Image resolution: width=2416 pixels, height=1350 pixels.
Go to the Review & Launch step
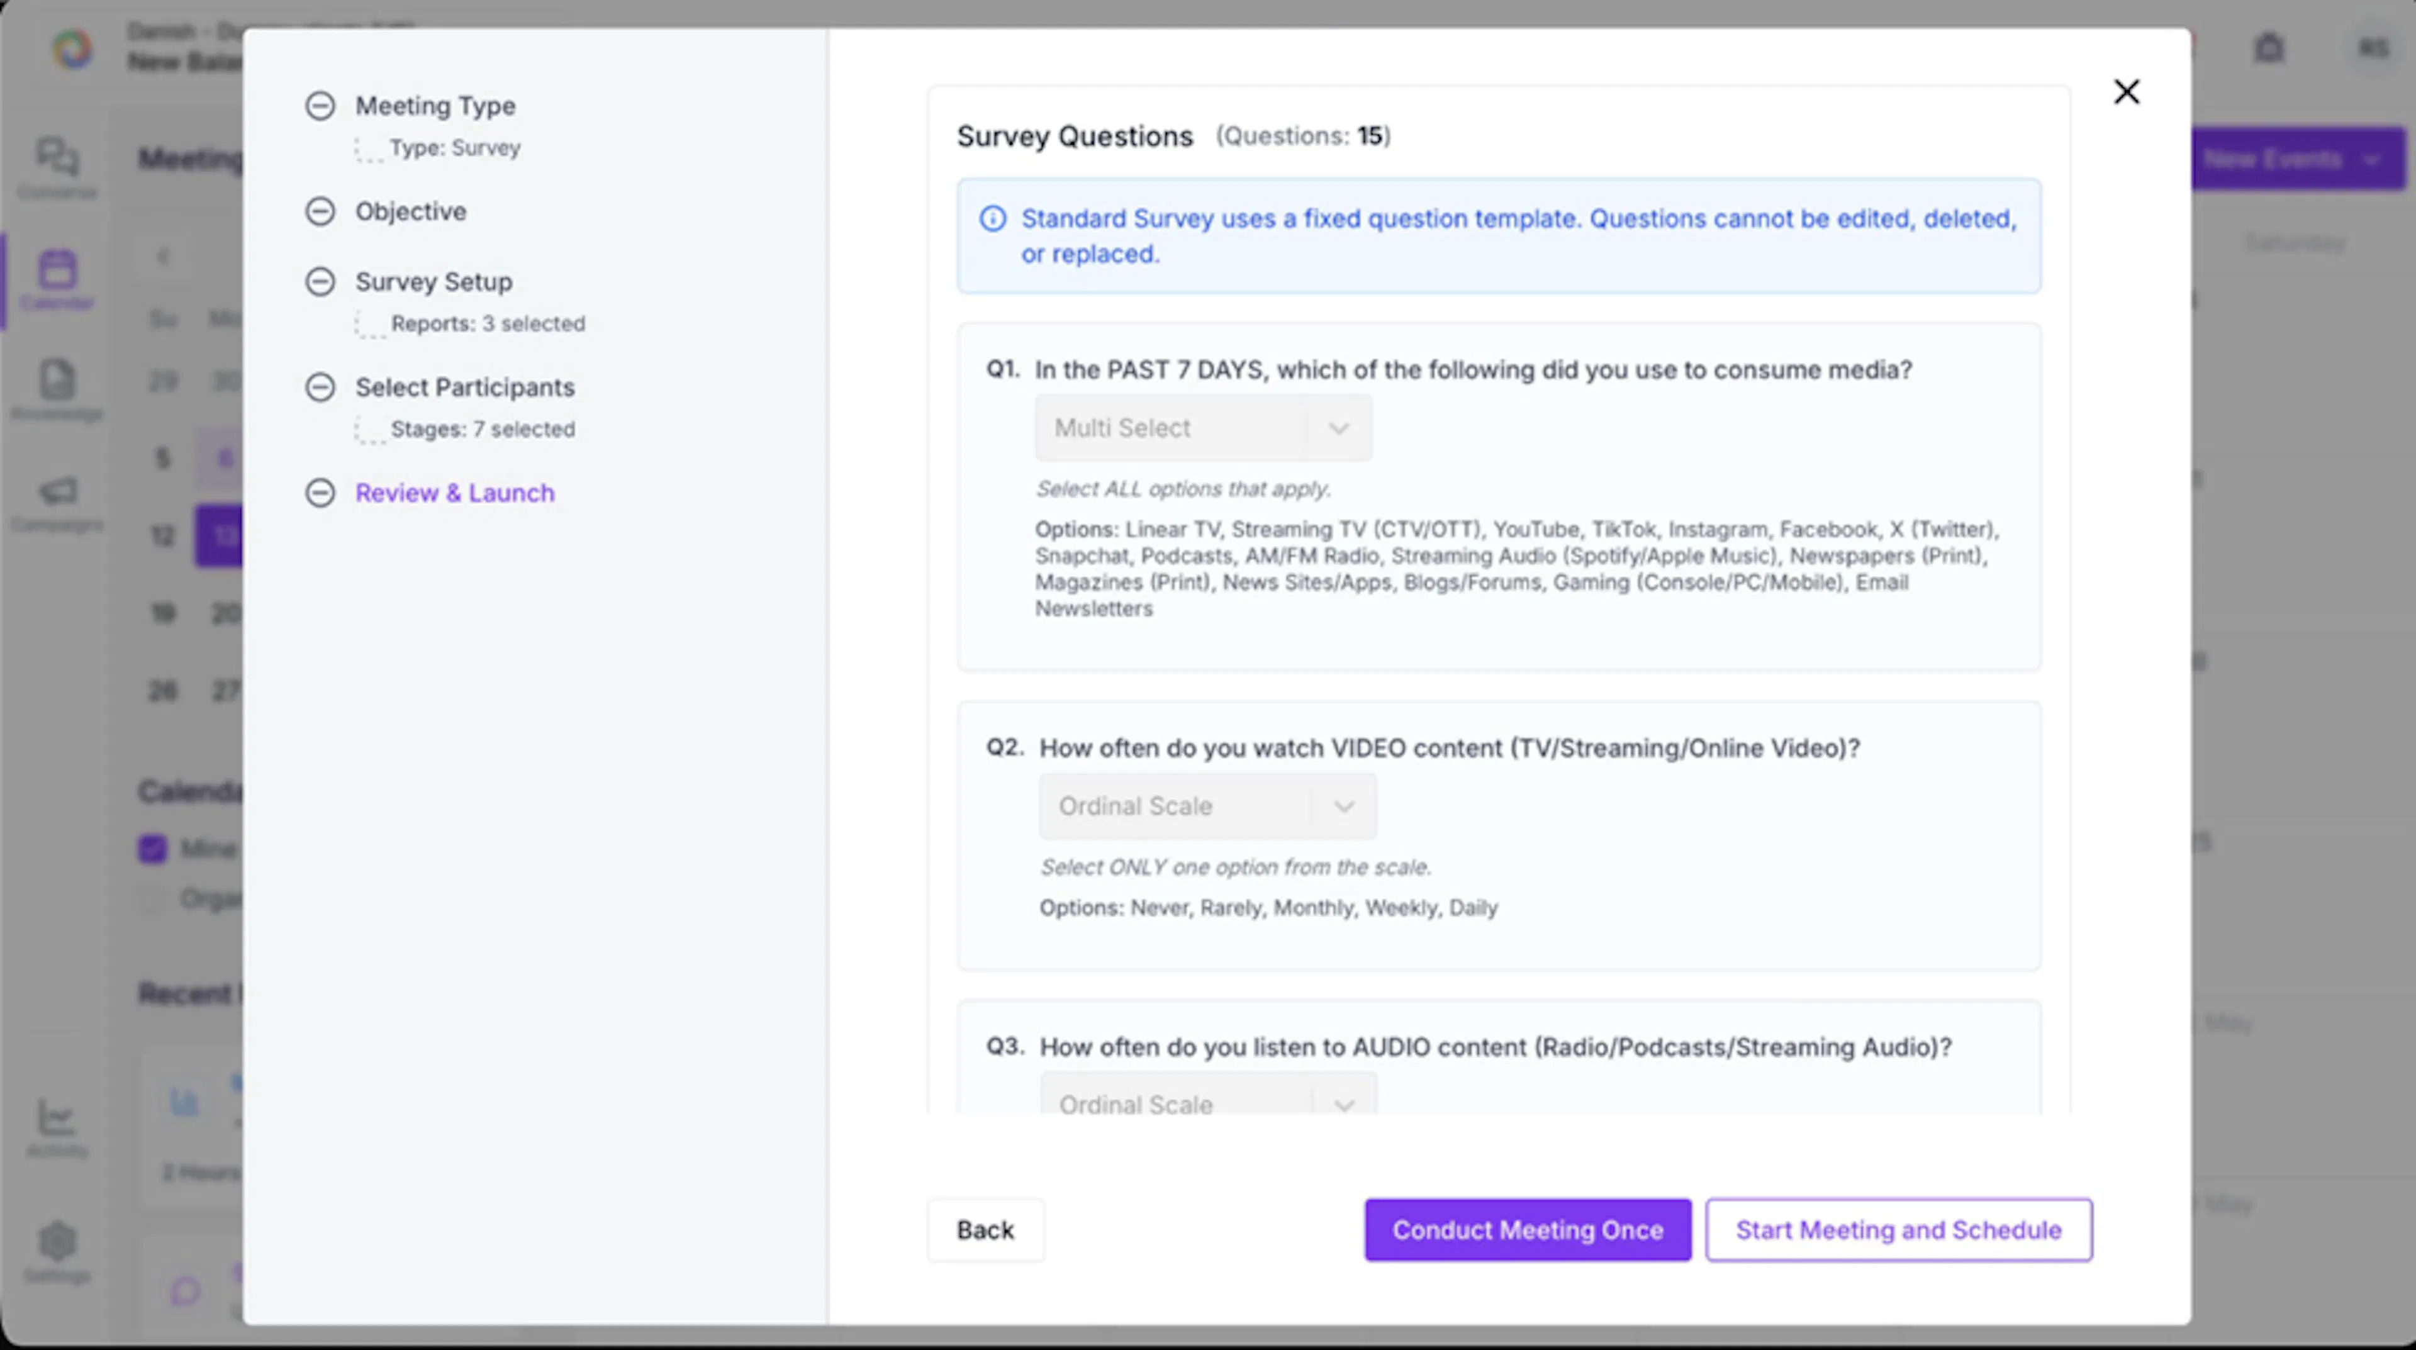coord(455,492)
